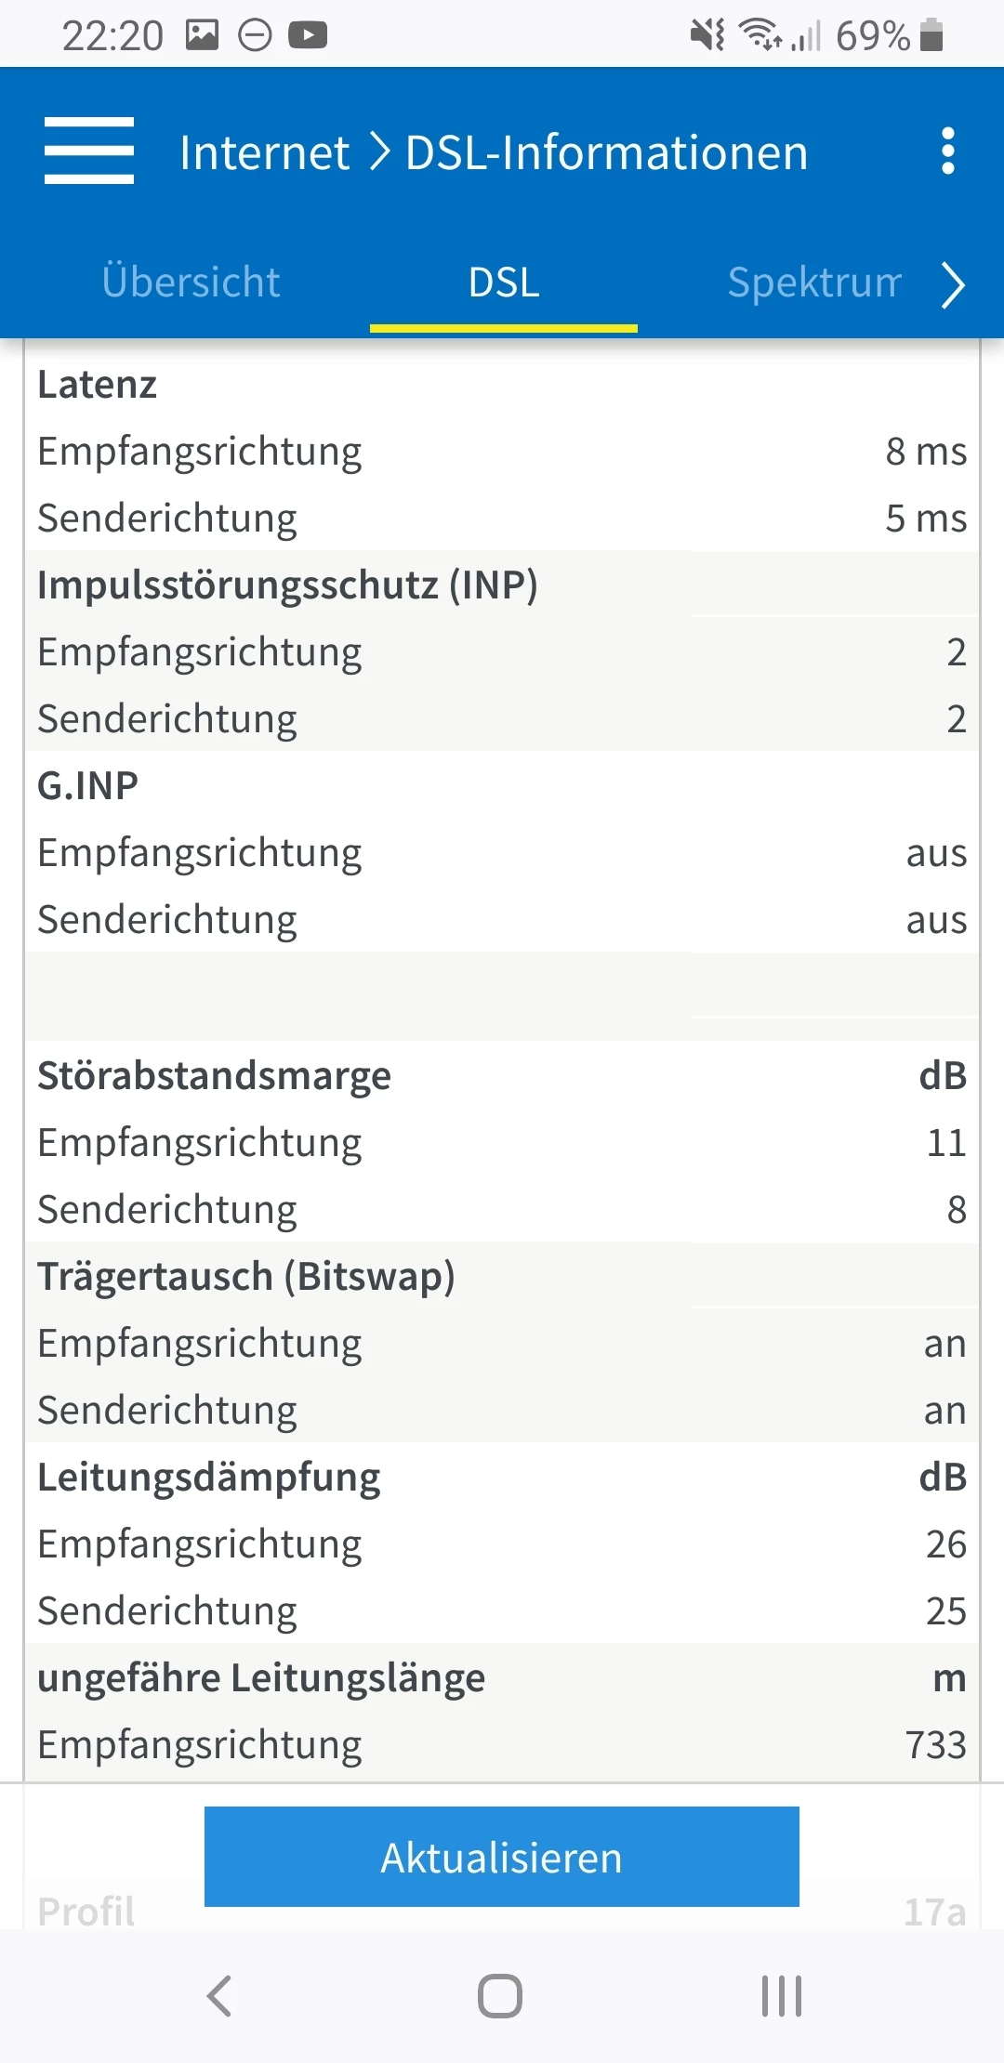Screen dimensions: 1004x2063
Task: Switch to the Übersicht tab
Action: pos(191,283)
